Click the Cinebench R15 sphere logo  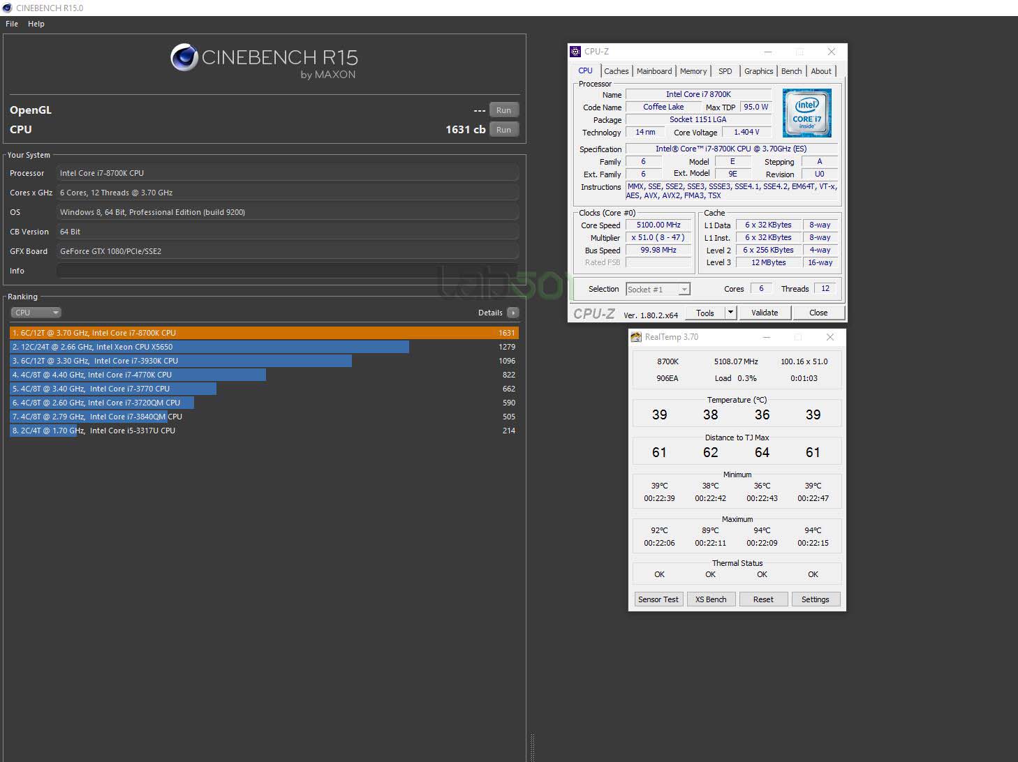click(184, 57)
